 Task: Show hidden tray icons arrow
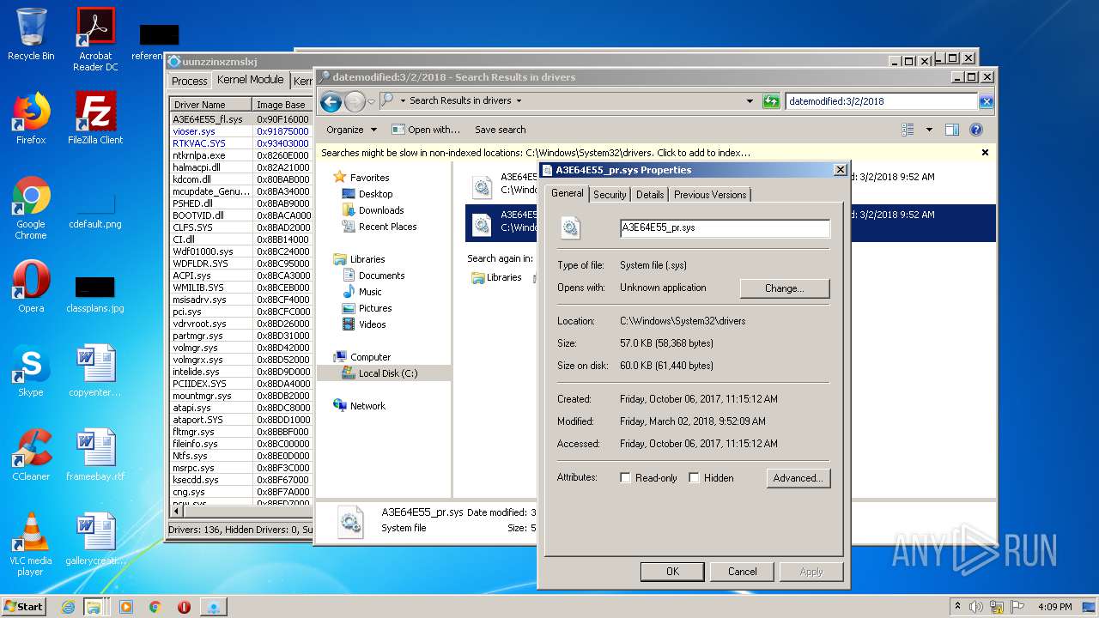957,607
